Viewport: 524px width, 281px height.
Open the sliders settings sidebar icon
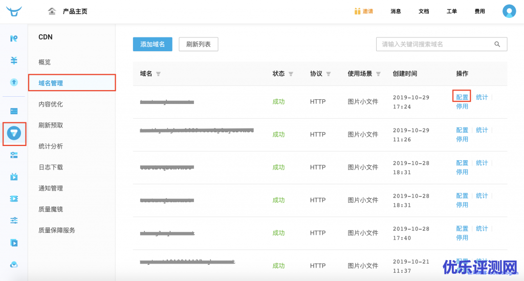point(14,221)
